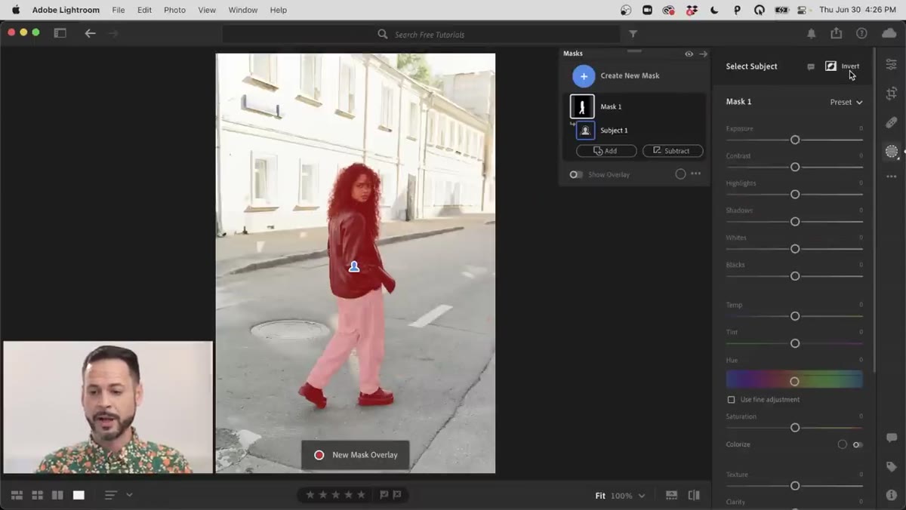Toggle the left panel sidebar icon
Image resolution: width=906 pixels, height=510 pixels.
click(60, 33)
